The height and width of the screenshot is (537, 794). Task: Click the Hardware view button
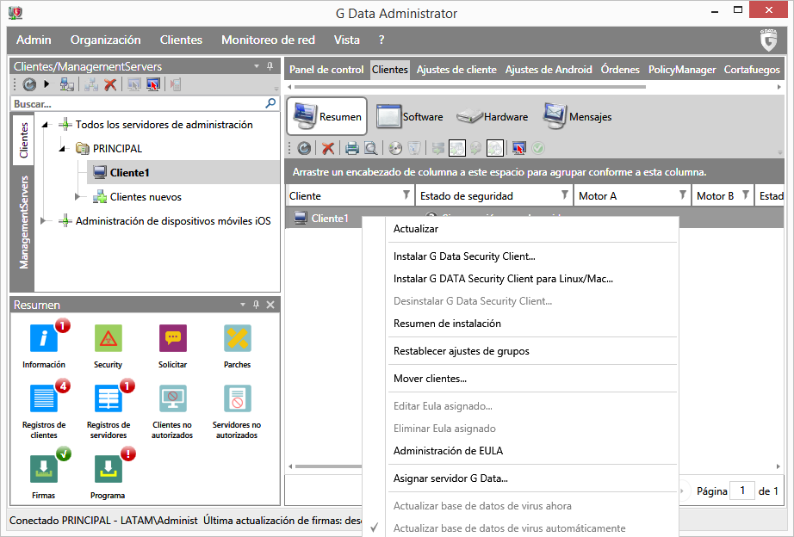coord(493,117)
